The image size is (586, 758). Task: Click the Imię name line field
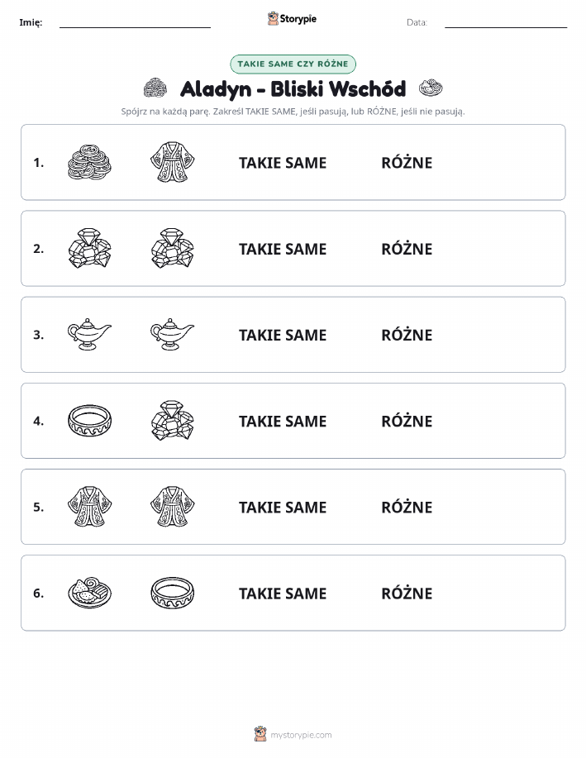(135, 22)
